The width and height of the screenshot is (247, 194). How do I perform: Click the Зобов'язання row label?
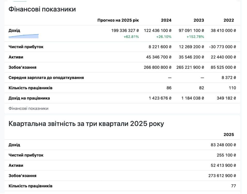23,67
